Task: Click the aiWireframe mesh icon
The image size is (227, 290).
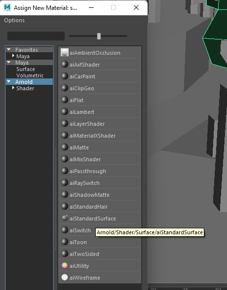Action: (x=64, y=277)
